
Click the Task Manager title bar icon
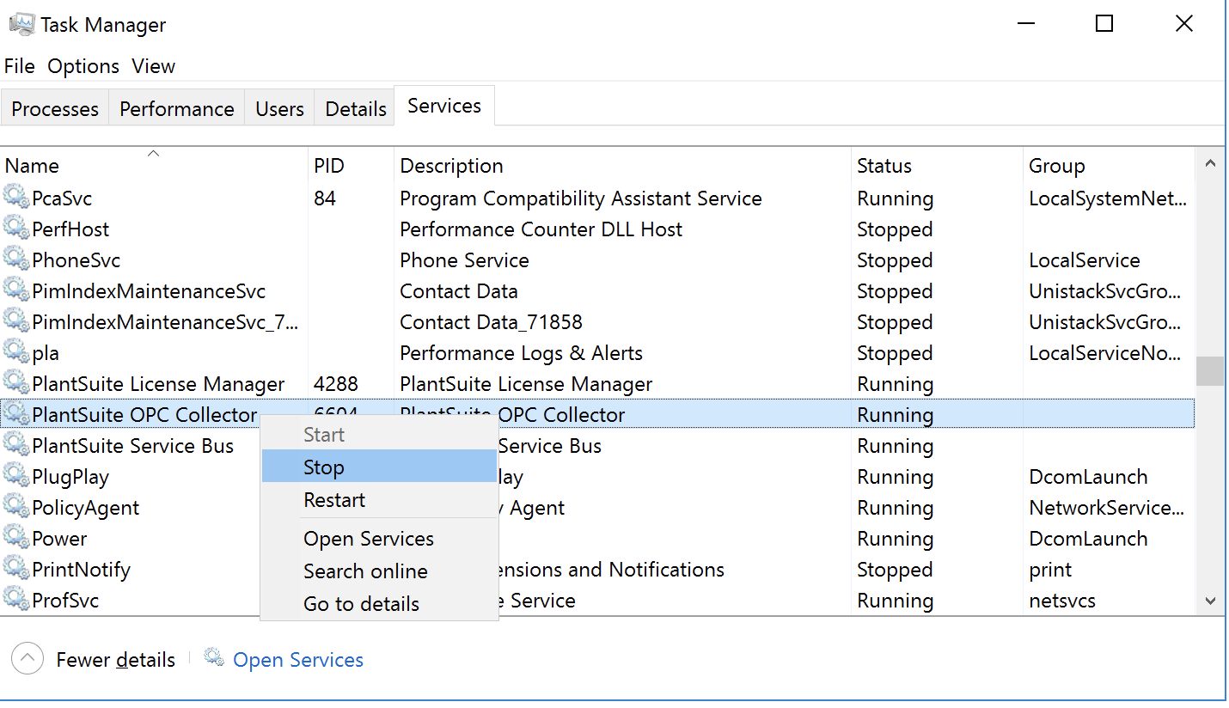coord(21,25)
